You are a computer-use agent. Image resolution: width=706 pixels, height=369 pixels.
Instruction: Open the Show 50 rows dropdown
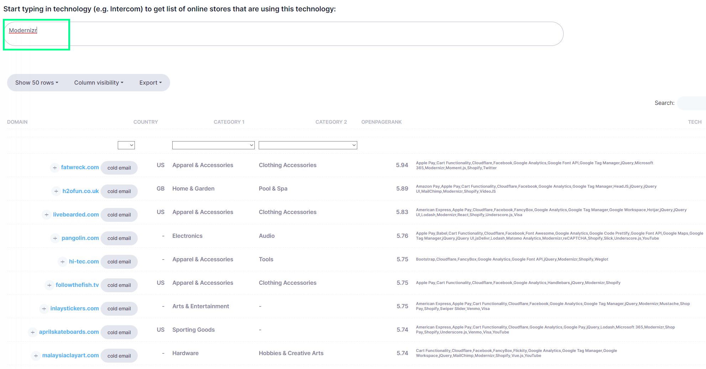pos(37,82)
